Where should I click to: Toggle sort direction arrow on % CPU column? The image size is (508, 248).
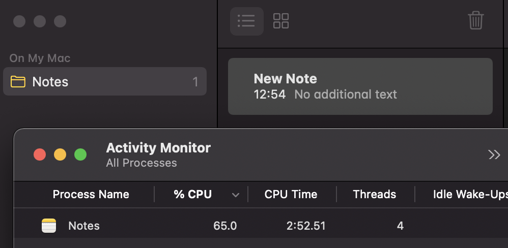click(236, 195)
